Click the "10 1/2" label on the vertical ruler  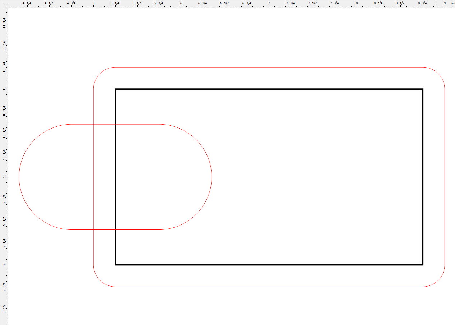pyautogui.click(x=4, y=134)
